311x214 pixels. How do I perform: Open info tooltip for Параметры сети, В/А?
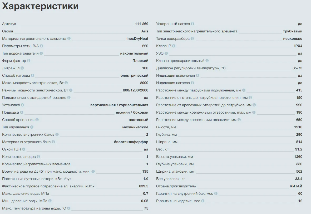click(41, 46)
